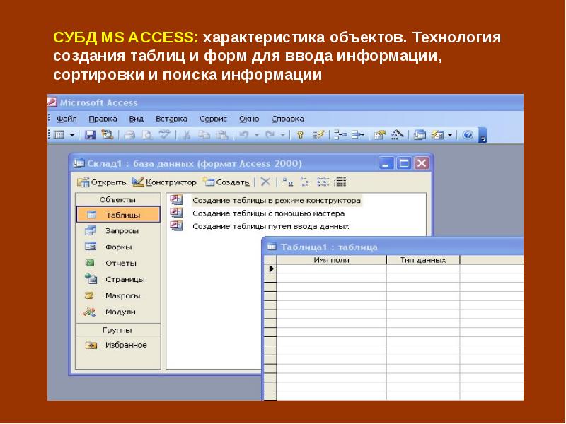Switch to Large Icons view
Viewport: 566px width, 424px height.
tap(287, 182)
